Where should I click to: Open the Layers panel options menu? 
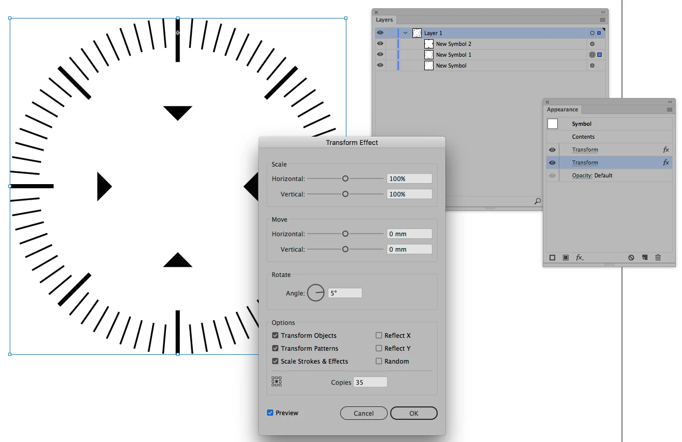tap(603, 20)
